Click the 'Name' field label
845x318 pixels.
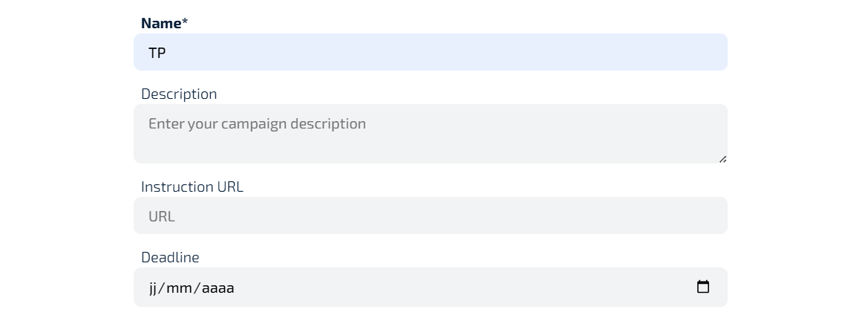pyautogui.click(x=160, y=23)
